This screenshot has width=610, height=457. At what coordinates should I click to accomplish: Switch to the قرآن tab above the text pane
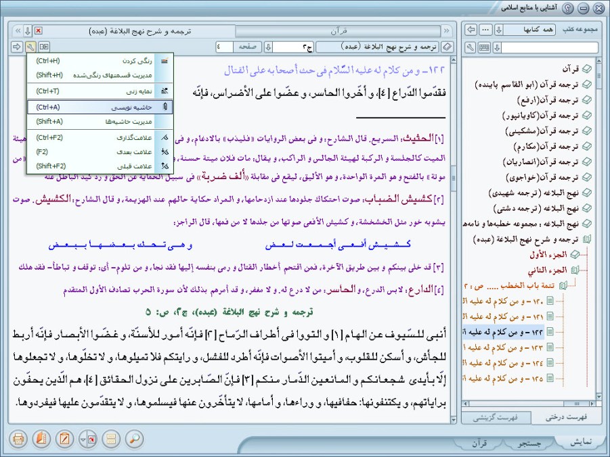[x=338, y=30]
